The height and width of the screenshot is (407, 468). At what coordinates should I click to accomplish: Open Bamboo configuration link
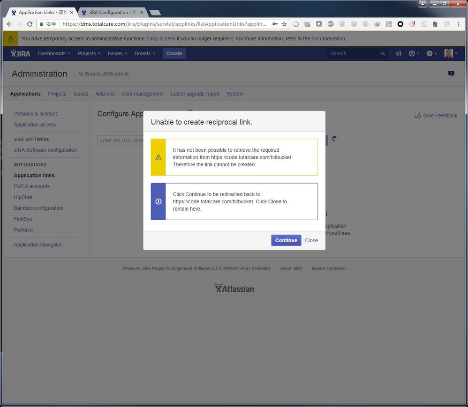coord(38,208)
